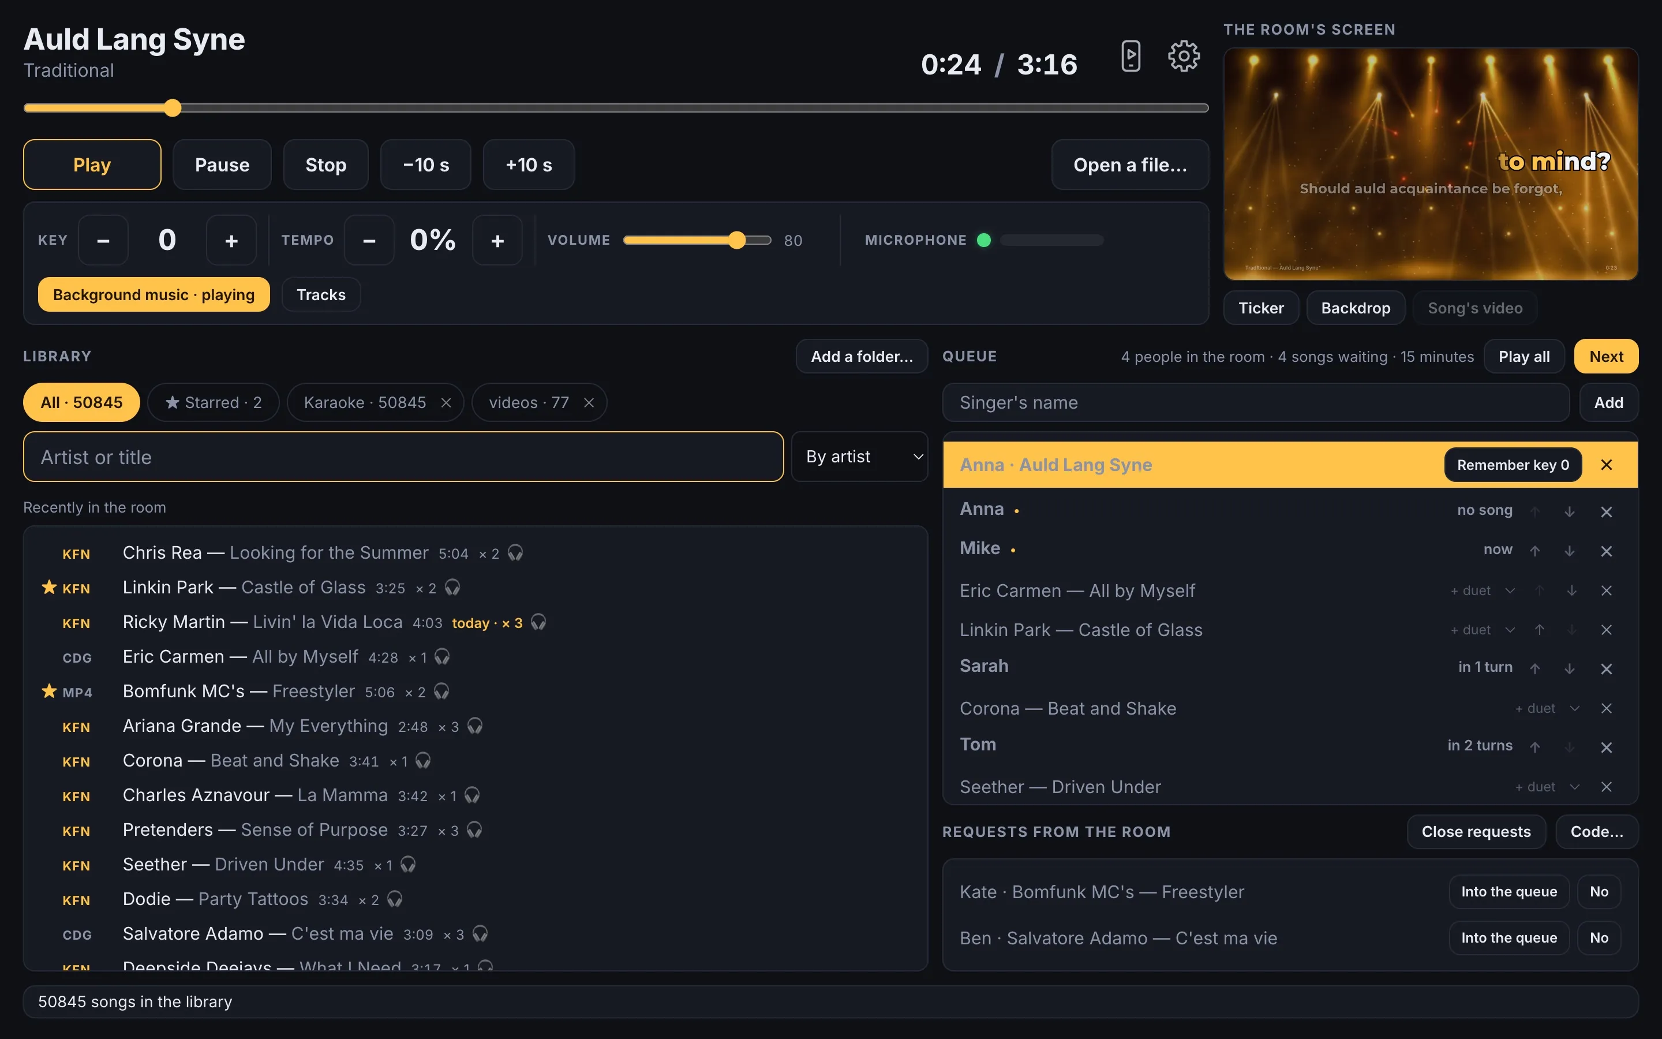Remove Tom from the queue
This screenshot has width=1662, height=1039.
(1605, 747)
